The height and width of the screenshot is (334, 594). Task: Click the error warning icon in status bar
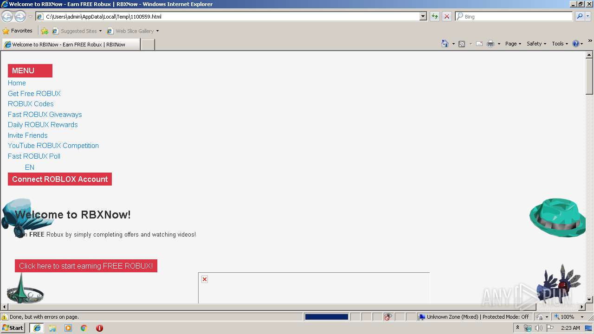[x=5, y=317]
